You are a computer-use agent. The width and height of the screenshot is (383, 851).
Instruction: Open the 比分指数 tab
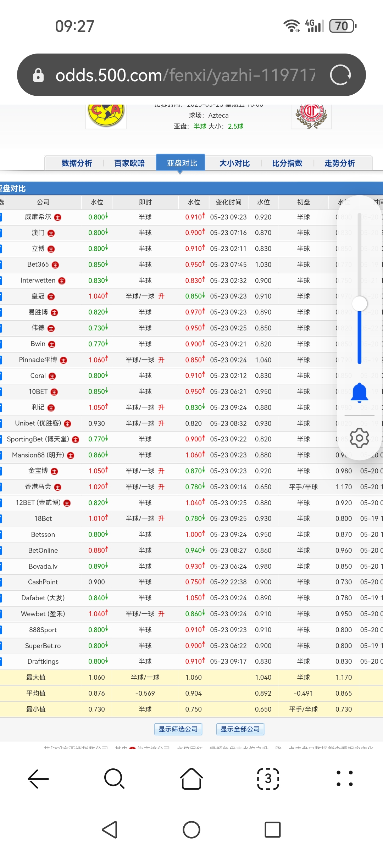point(287,163)
